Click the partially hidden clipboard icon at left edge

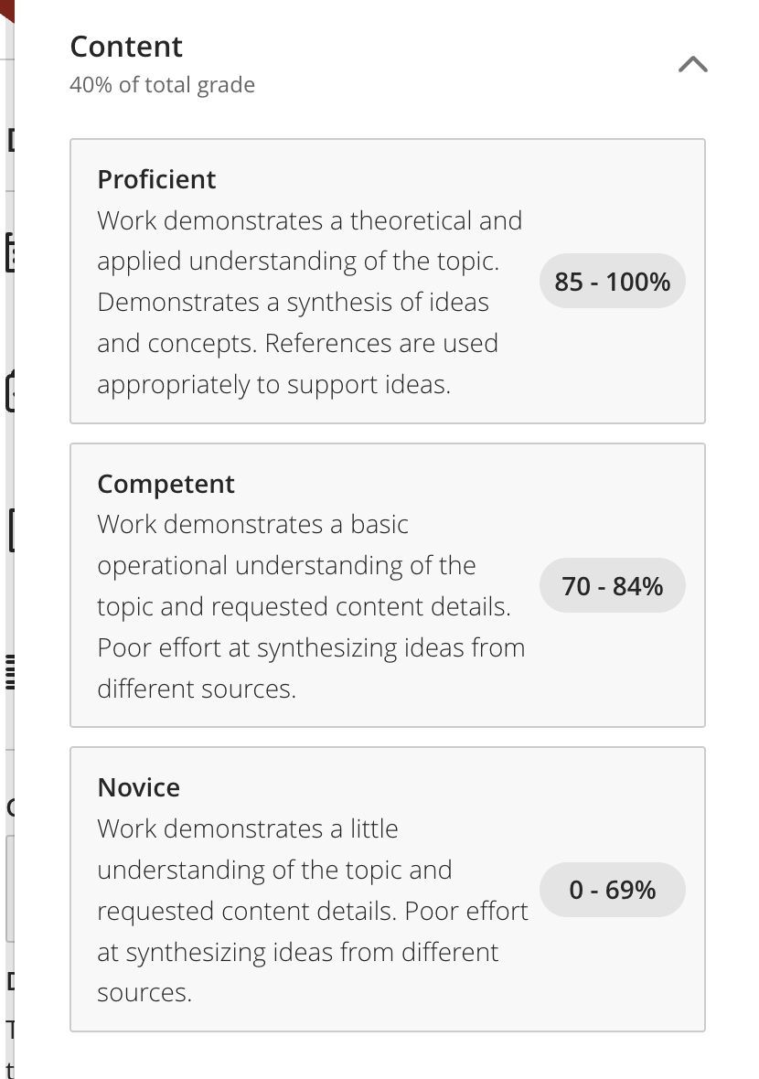10,390
